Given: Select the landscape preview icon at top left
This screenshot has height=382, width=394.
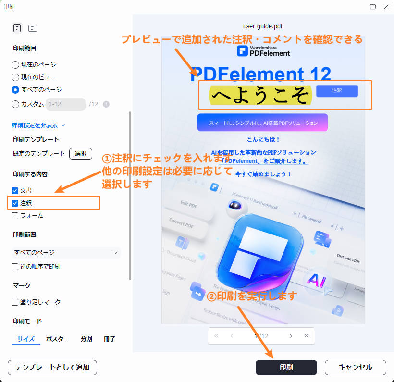Looking at the screenshot, I should 32,28.
